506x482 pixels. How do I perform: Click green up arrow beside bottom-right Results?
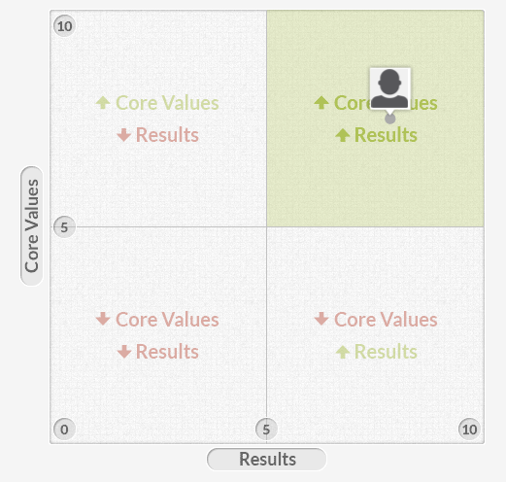[x=343, y=352]
